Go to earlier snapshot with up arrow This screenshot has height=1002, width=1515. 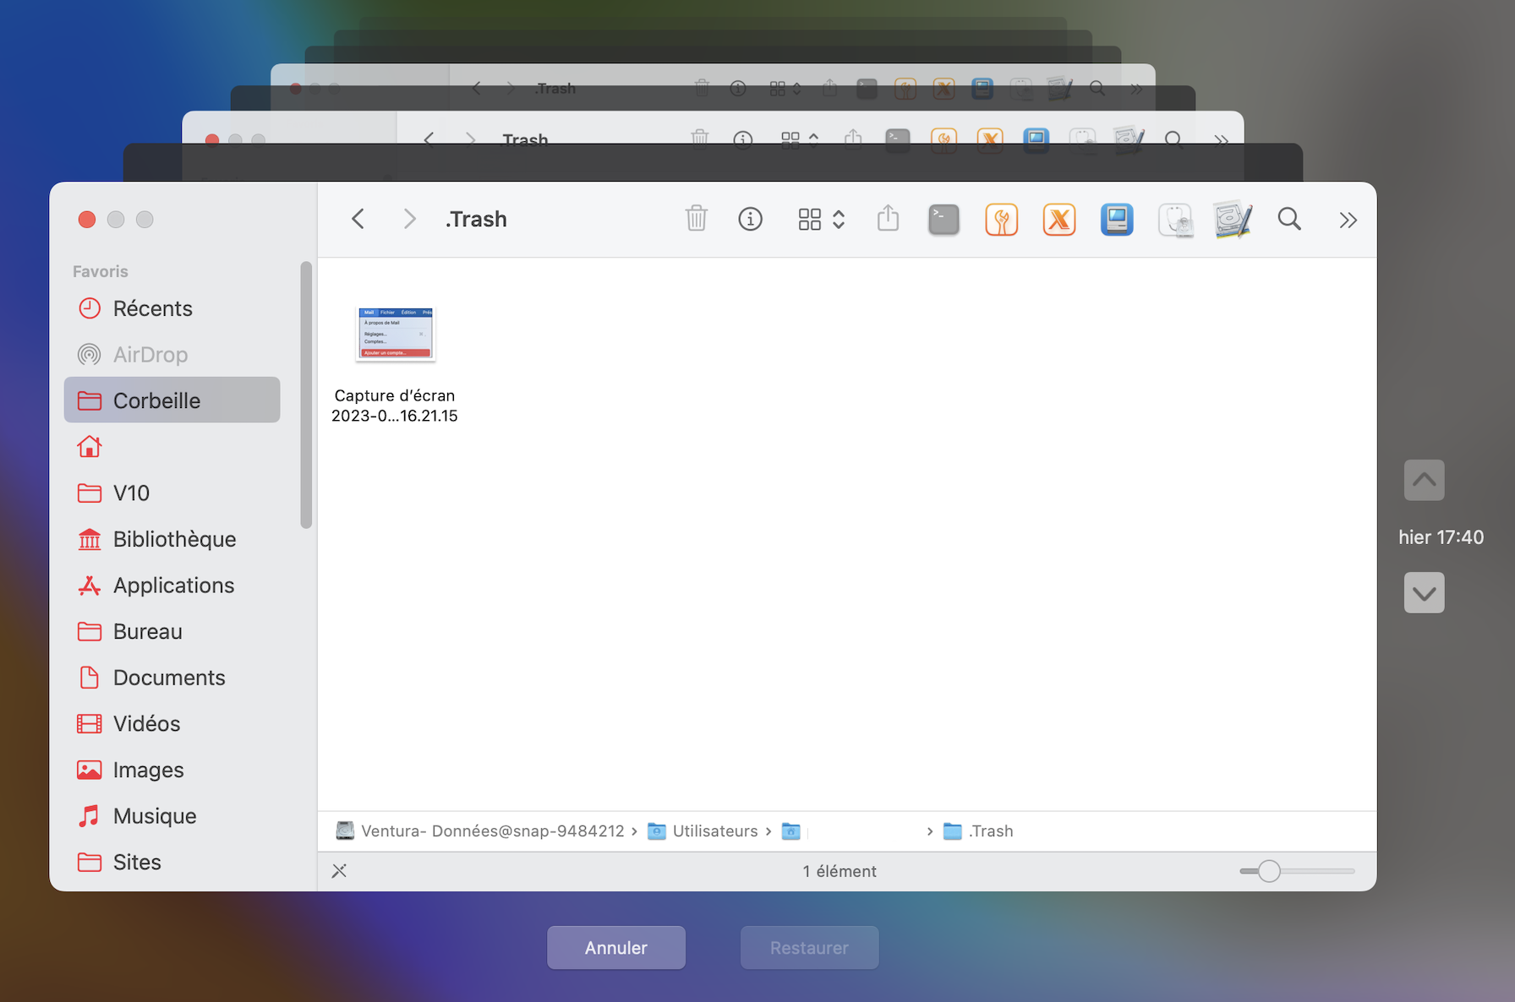[x=1424, y=480]
